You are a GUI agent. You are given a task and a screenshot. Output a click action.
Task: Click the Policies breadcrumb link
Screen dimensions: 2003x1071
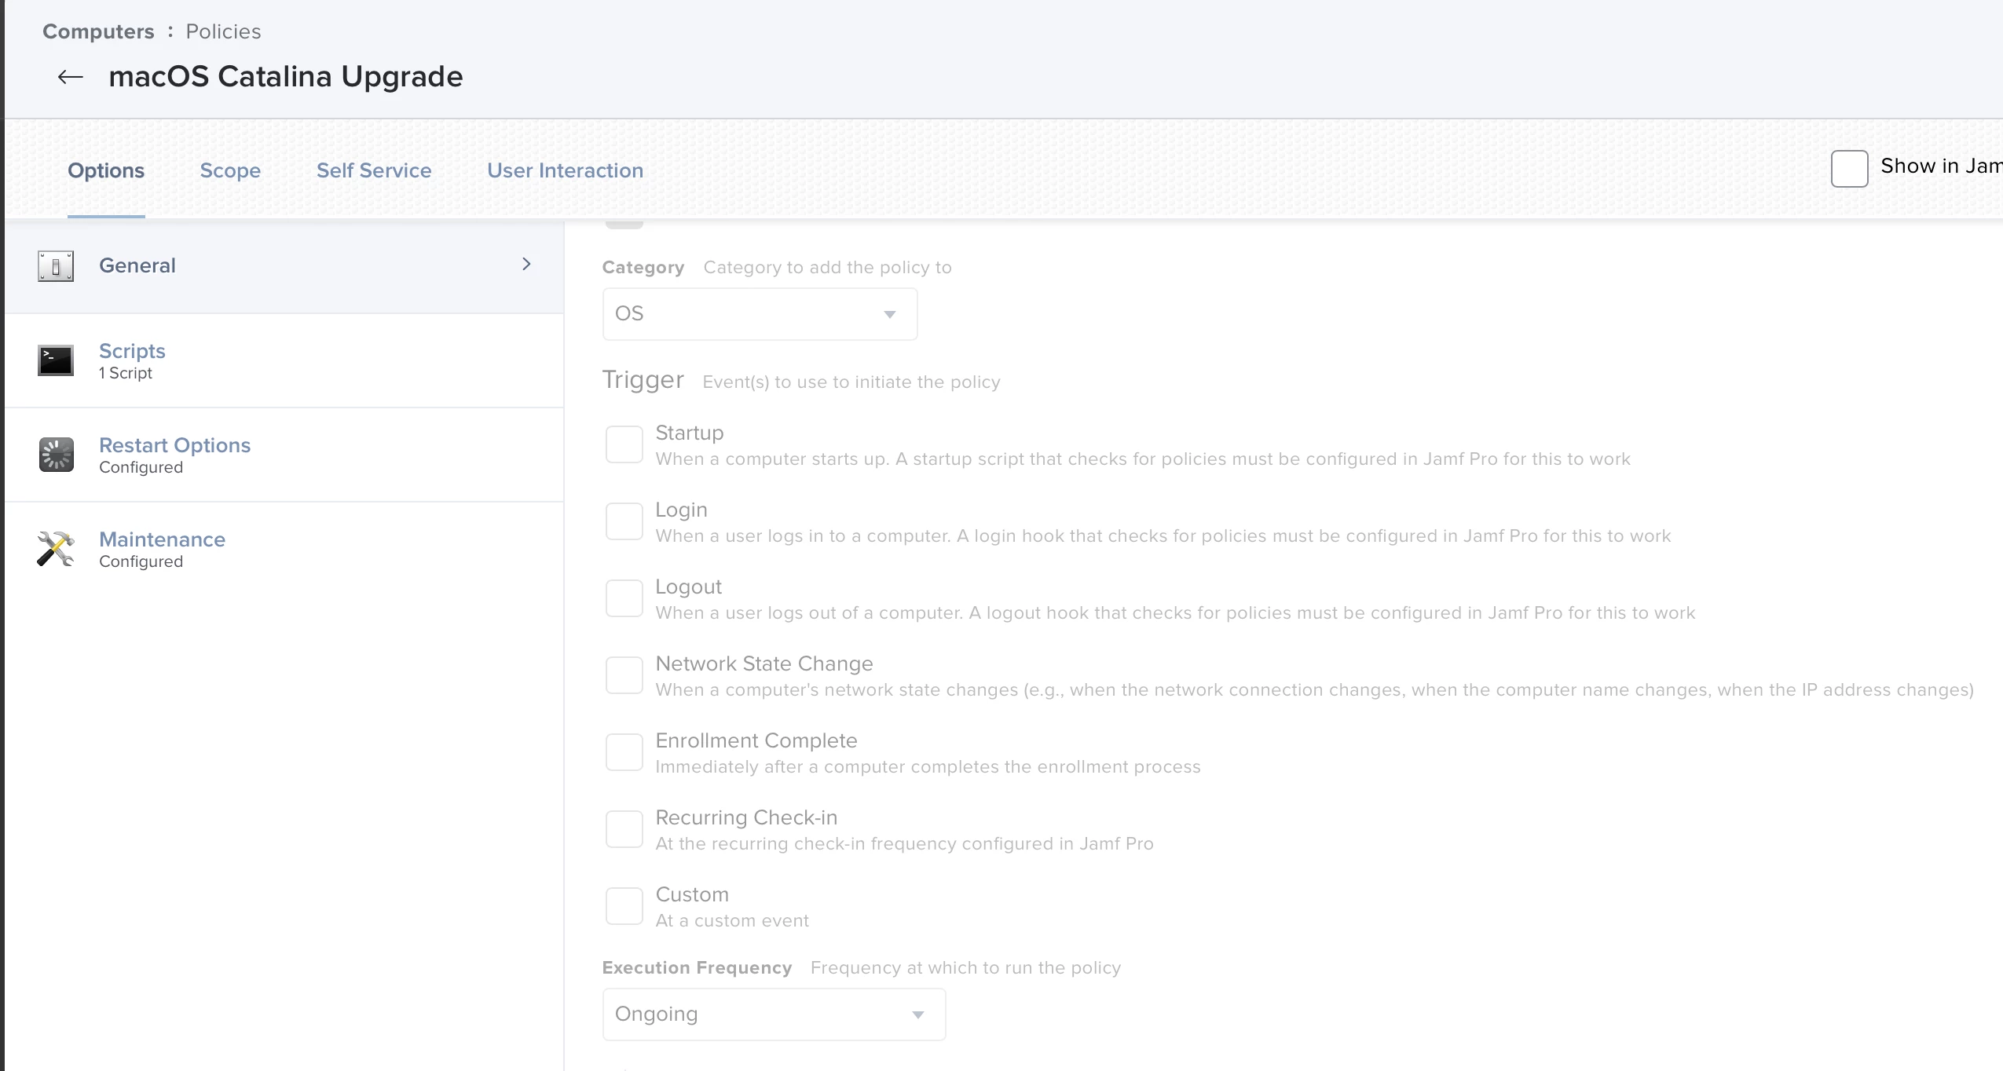click(223, 31)
